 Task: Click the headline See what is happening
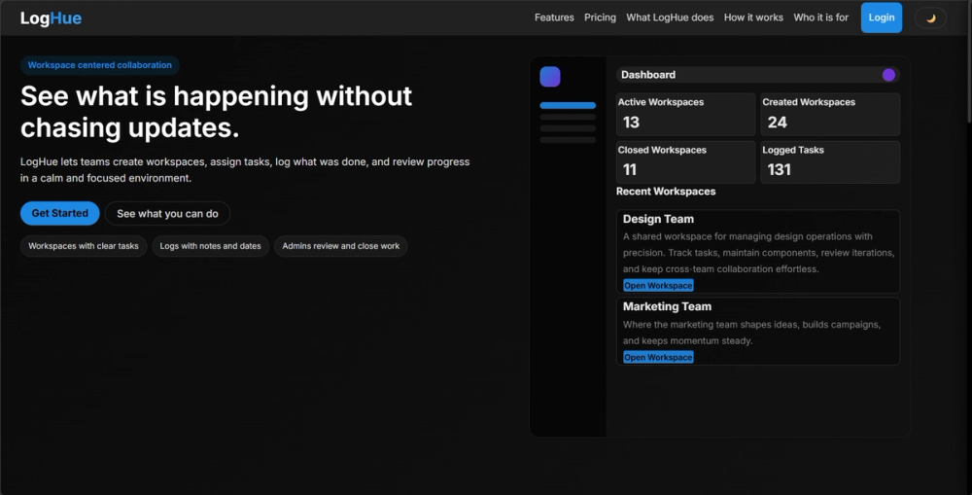tap(216, 112)
